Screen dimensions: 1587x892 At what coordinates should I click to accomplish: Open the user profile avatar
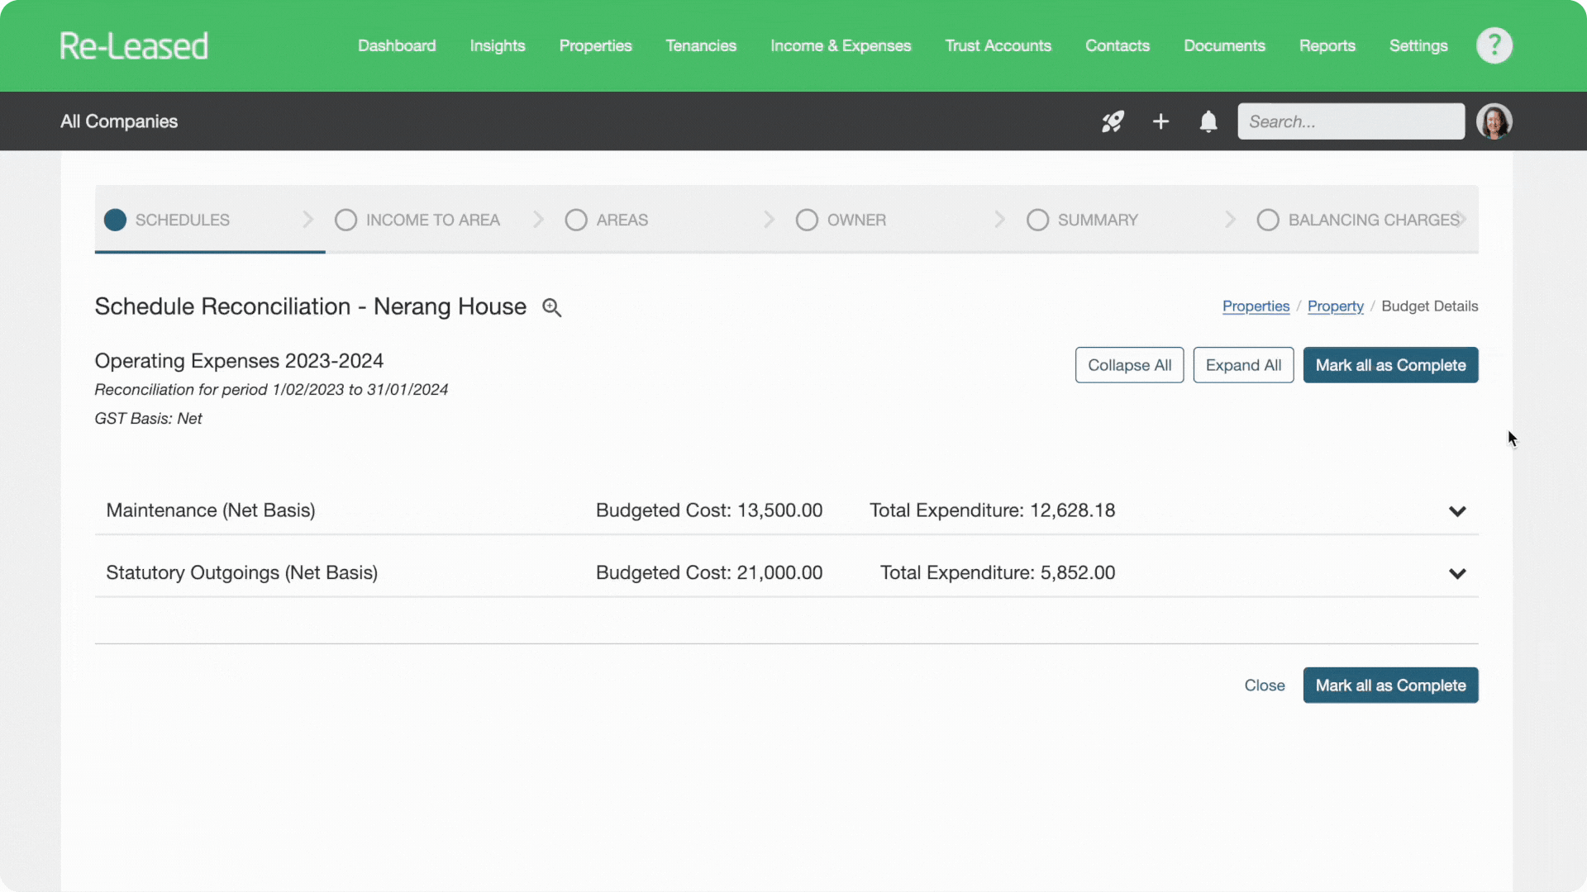click(1494, 121)
